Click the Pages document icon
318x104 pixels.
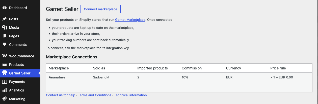pyautogui.click(x=5, y=36)
